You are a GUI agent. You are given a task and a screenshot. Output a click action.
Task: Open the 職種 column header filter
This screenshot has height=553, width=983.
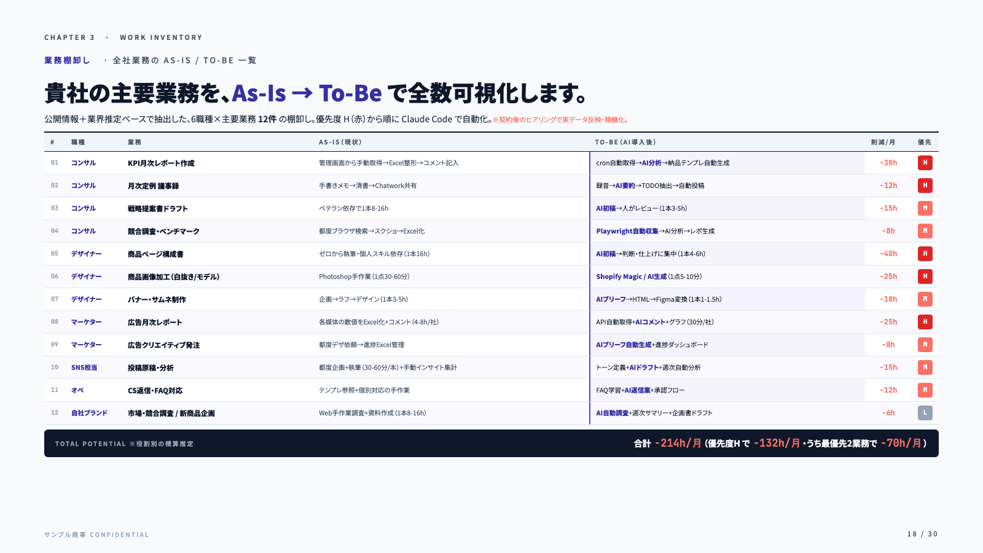pos(81,142)
